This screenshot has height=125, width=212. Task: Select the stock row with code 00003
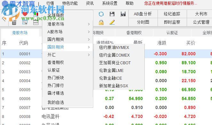(x=106, y=72)
